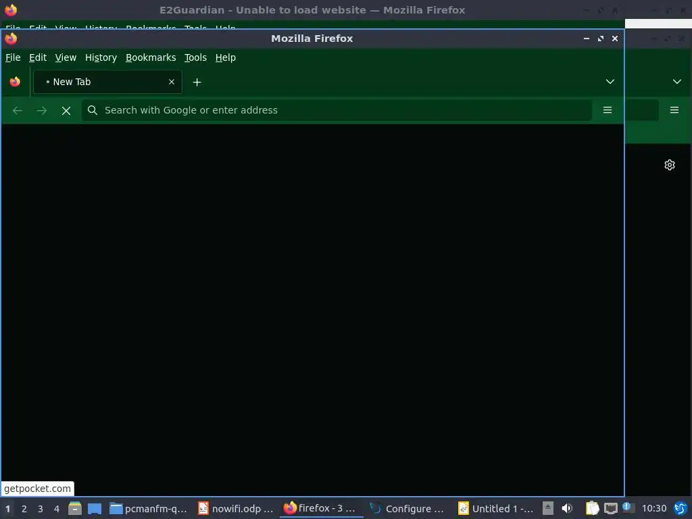692x519 pixels.
Task: Switch to workspace 1
Action: click(7, 509)
